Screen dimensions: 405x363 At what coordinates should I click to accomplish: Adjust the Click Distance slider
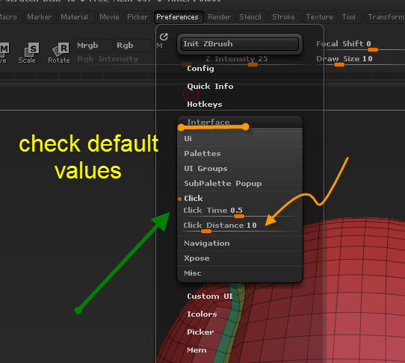(239, 228)
